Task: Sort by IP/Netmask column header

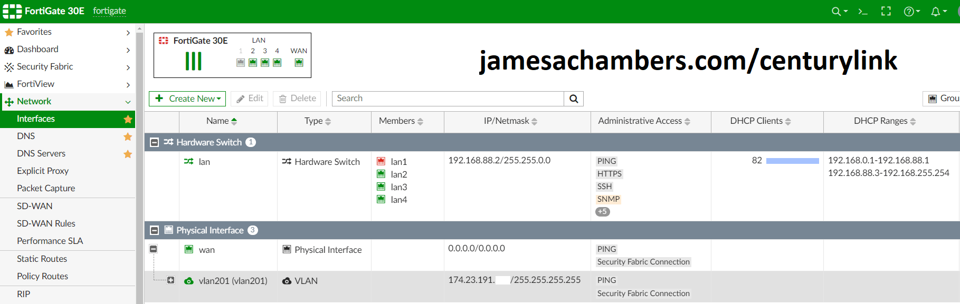Action: click(510, 121)
